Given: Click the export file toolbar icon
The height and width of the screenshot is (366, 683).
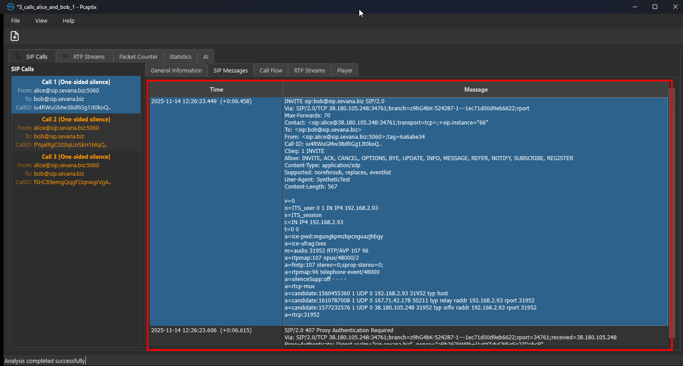Looking at the screenshot, I should pyautogui.click(x=15, y=36).
